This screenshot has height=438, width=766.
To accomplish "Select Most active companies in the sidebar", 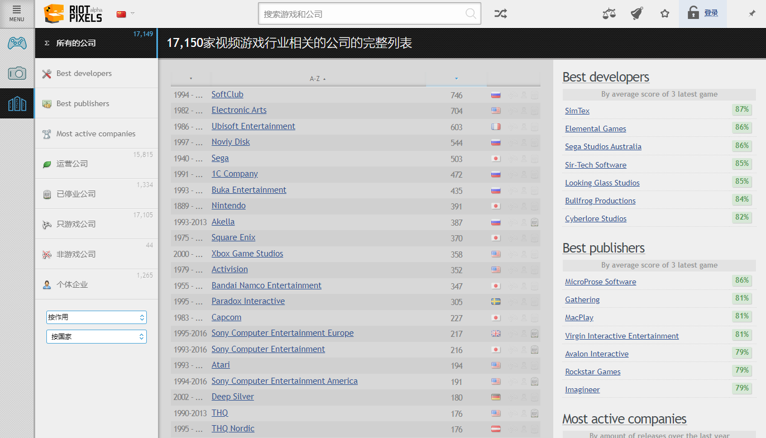I will pos(96,134).
